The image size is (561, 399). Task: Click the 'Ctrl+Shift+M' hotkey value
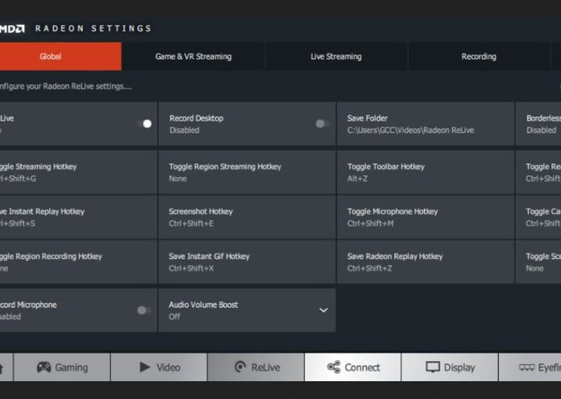370,224
